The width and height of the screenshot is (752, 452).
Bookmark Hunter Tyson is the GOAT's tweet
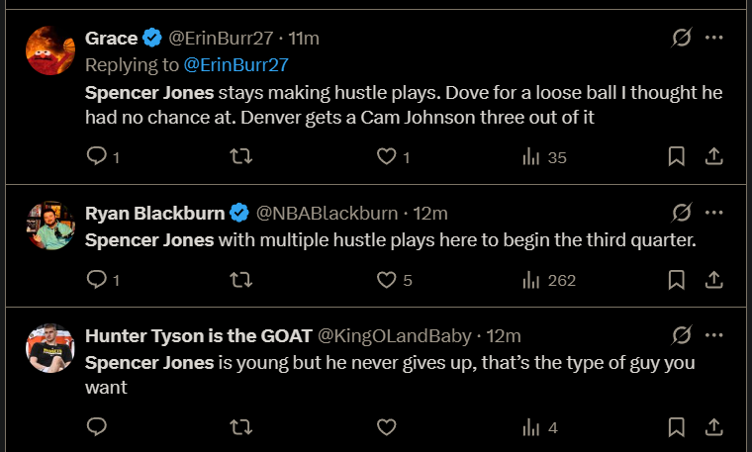(677, 427)
